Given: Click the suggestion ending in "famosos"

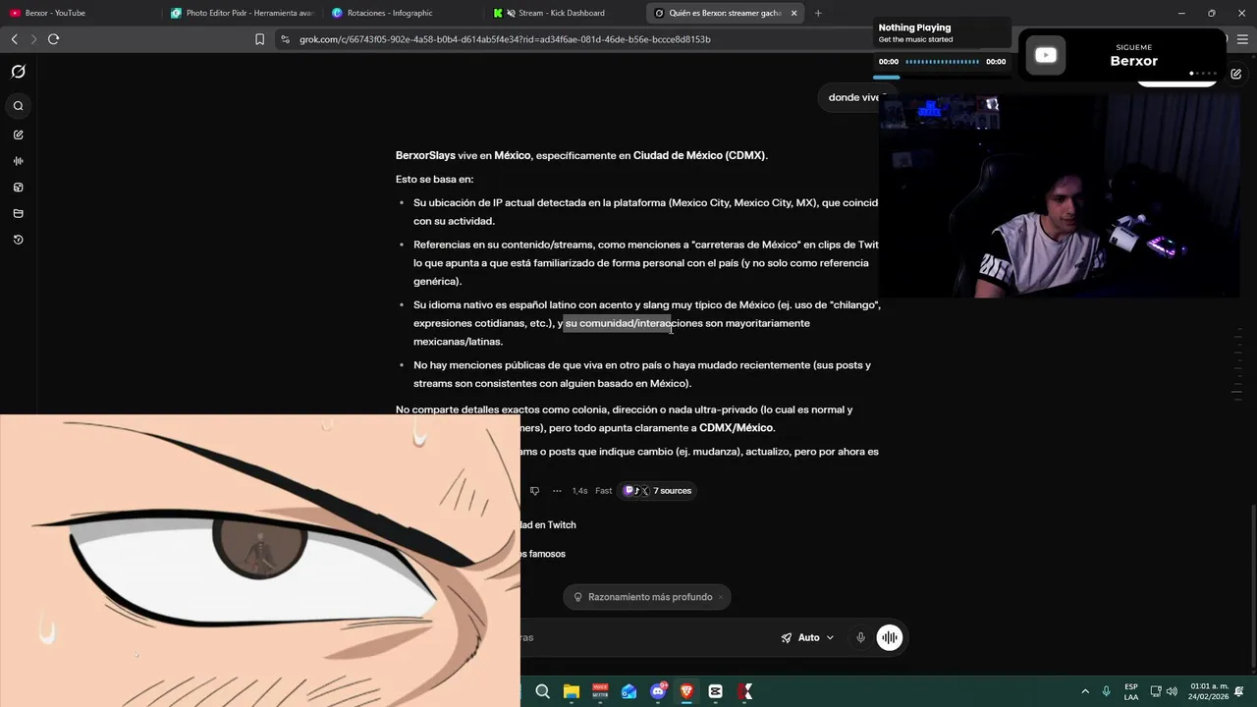Looking at the screenshot, I should pyautogui.click(x=543, y=554).
